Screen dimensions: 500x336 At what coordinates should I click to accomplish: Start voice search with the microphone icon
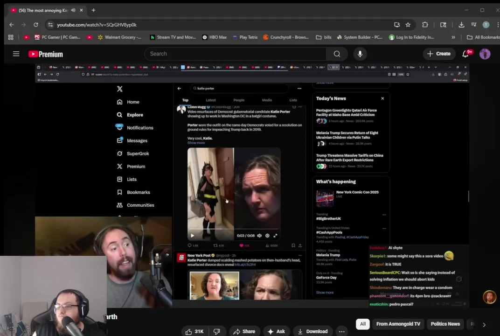[360, 54]
